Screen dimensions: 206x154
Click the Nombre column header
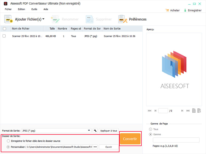coord(63,29)
